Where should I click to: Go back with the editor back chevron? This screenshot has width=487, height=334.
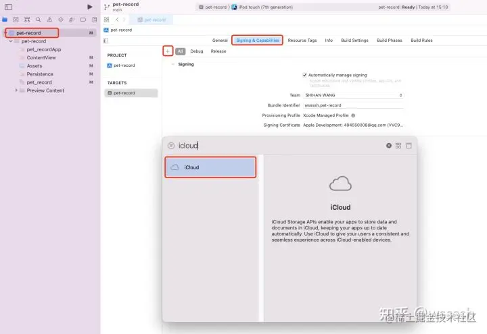(x=117, y=20)
